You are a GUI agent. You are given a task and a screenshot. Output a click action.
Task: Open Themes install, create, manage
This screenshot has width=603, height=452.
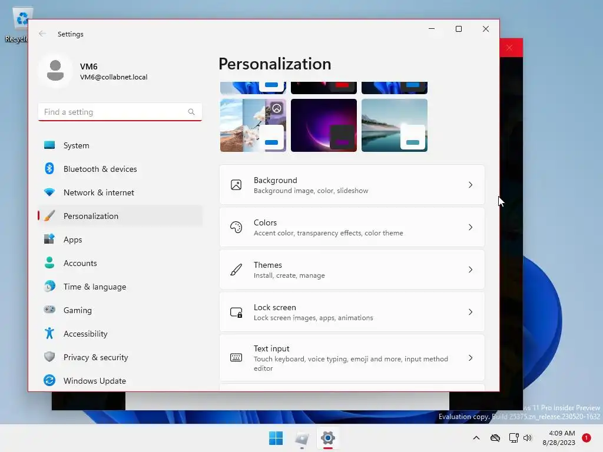pos(352,270)
